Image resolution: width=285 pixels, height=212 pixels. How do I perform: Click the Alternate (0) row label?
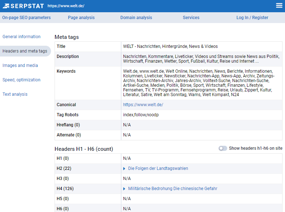pyautogui.click(x=69, y=135)
